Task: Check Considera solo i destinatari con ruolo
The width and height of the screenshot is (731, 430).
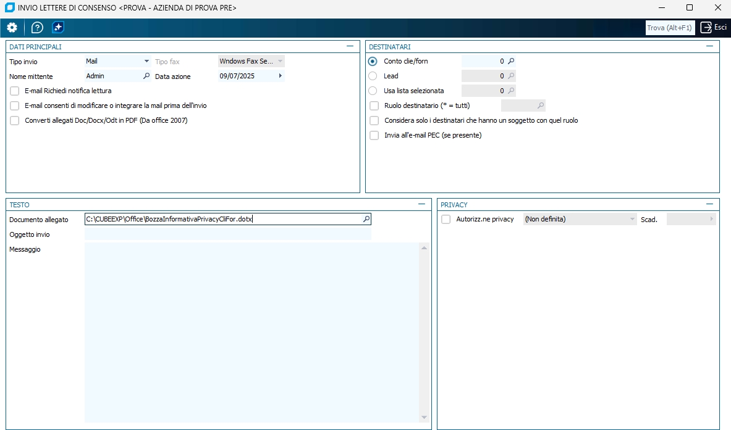Action: (x=374, y=120)
